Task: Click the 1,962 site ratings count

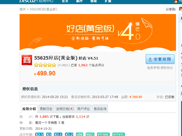Action: pyautogui.click(x=83, y=65)
